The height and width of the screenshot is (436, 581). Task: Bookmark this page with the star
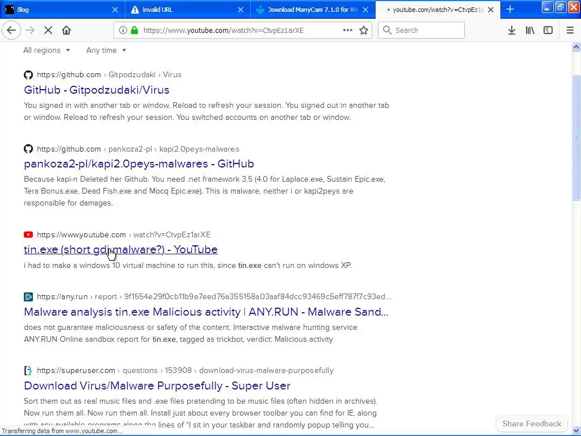click(x=364, y=31)
